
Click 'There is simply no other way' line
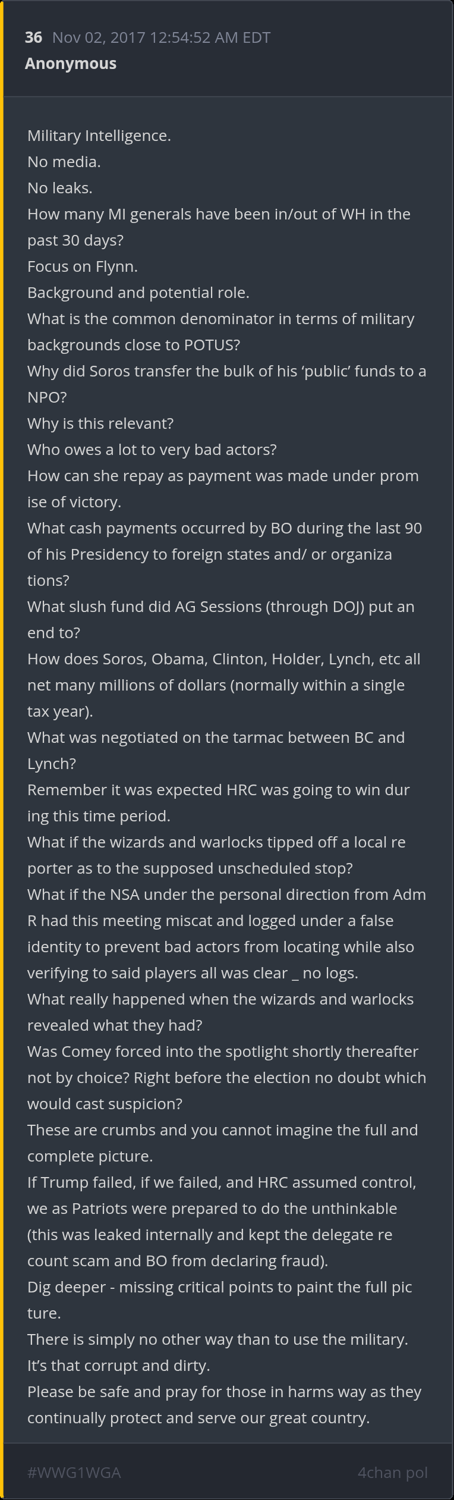[217, 1339]
